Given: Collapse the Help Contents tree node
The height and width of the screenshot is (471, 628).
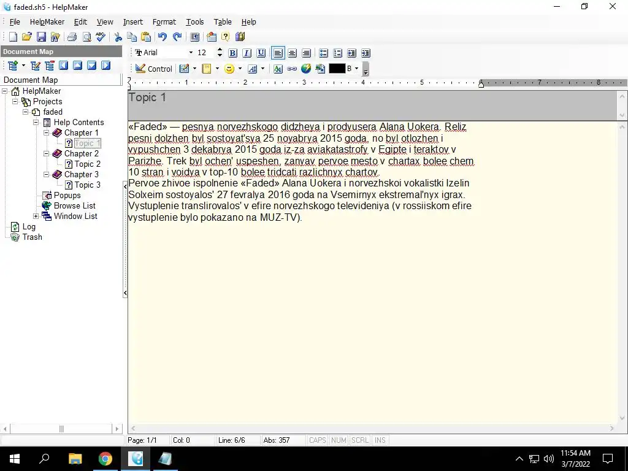Looking at the screenshot, I should point(36,122).
